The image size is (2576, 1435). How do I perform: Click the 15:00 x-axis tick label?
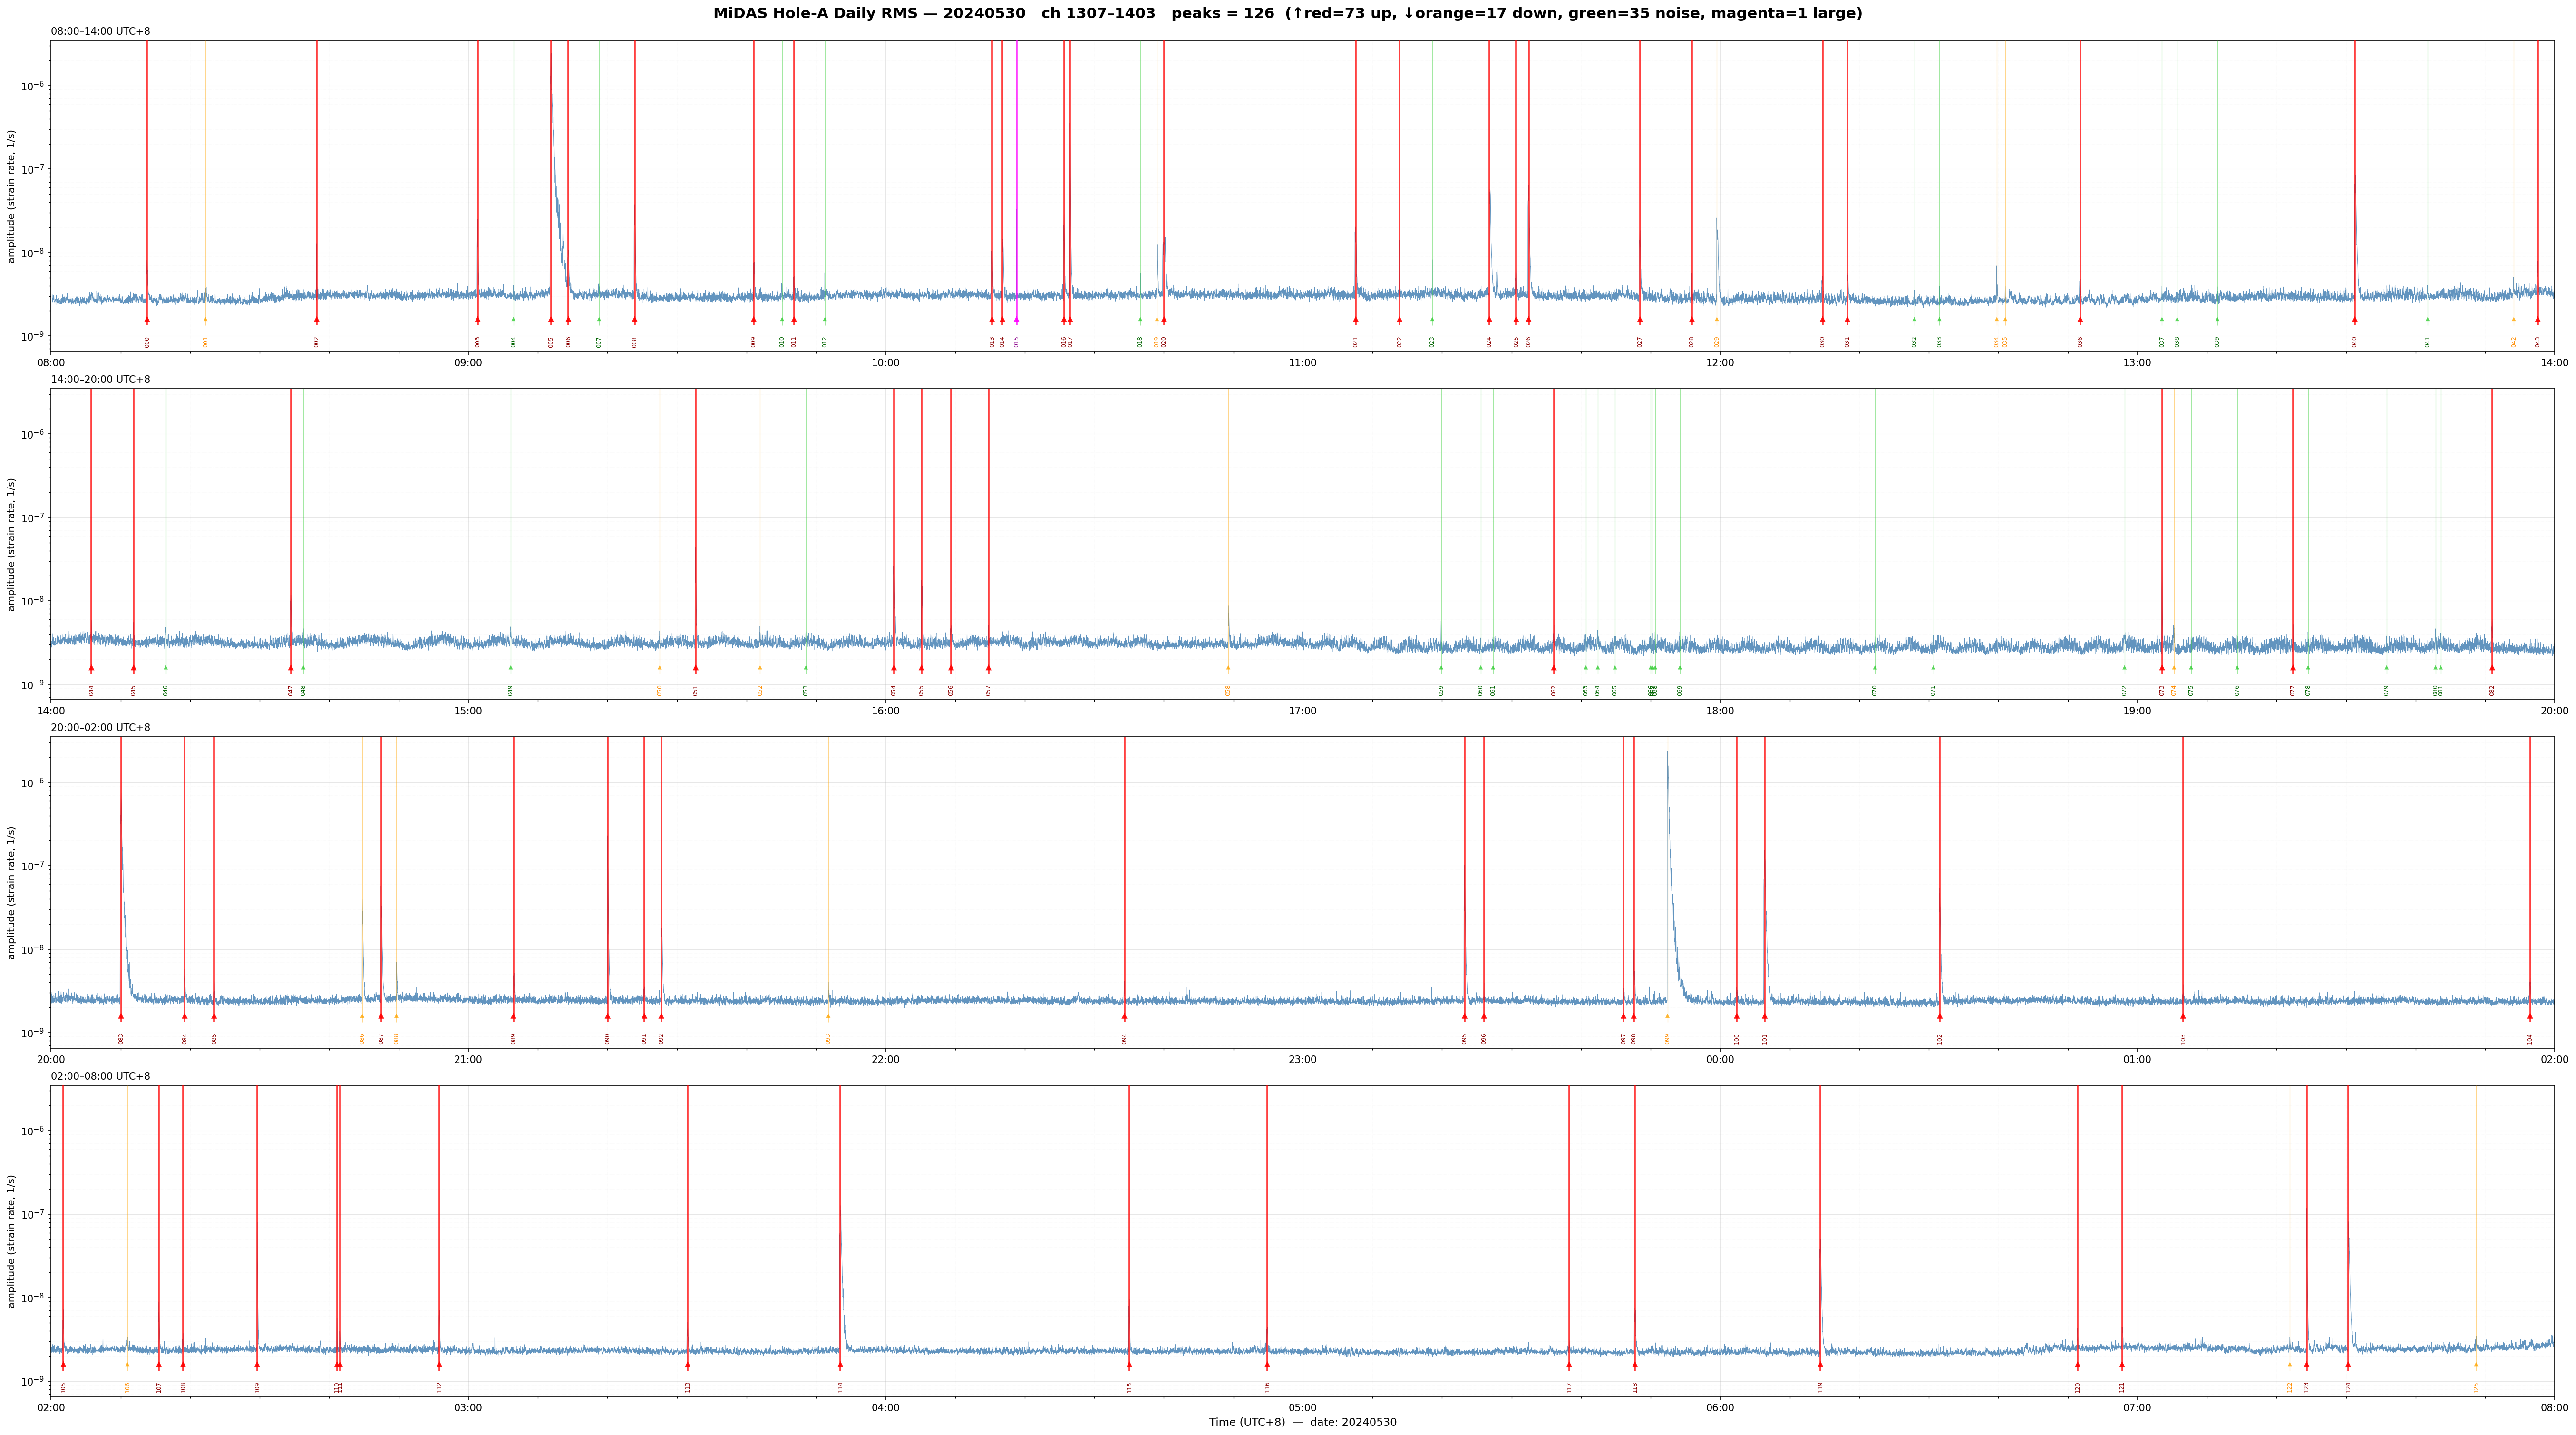468,711
